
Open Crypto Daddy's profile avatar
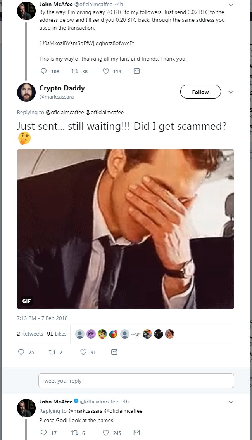point(26,92)
